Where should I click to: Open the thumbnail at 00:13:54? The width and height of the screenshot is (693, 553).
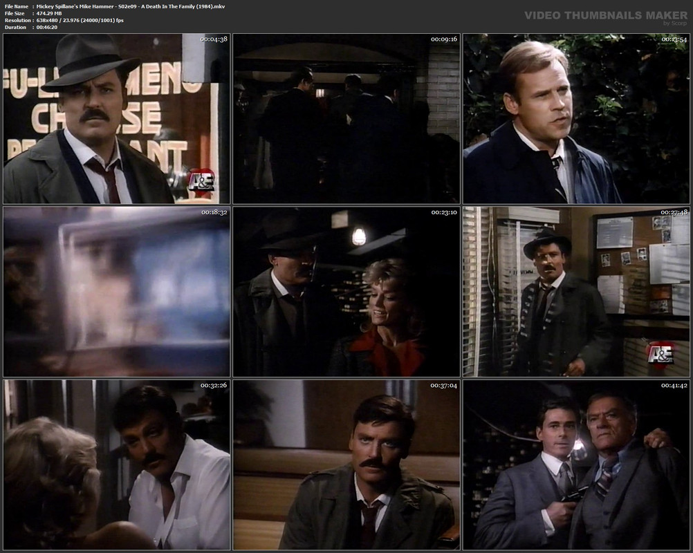pos(576,119)
